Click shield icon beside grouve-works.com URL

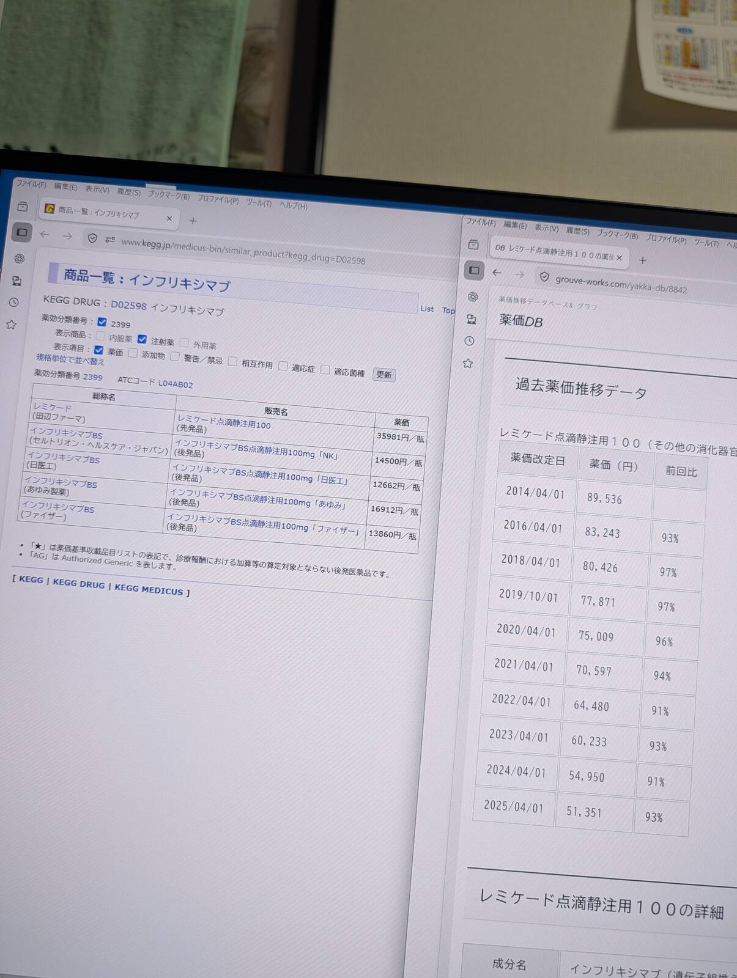click(x=544, y=277)
